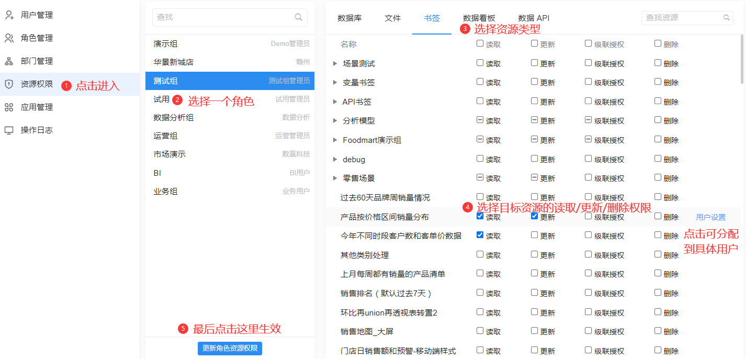
Task: Expand the 零售场景 folder
Action: (x=335, y=178)
